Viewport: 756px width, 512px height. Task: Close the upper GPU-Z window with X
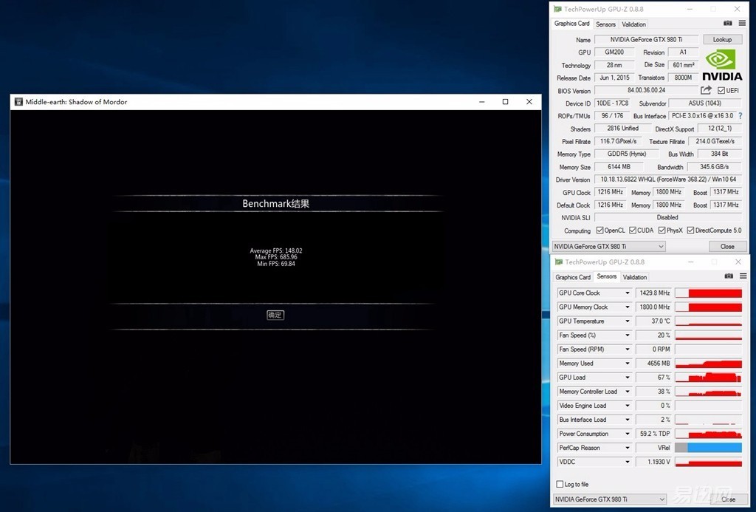click(737, 9)
